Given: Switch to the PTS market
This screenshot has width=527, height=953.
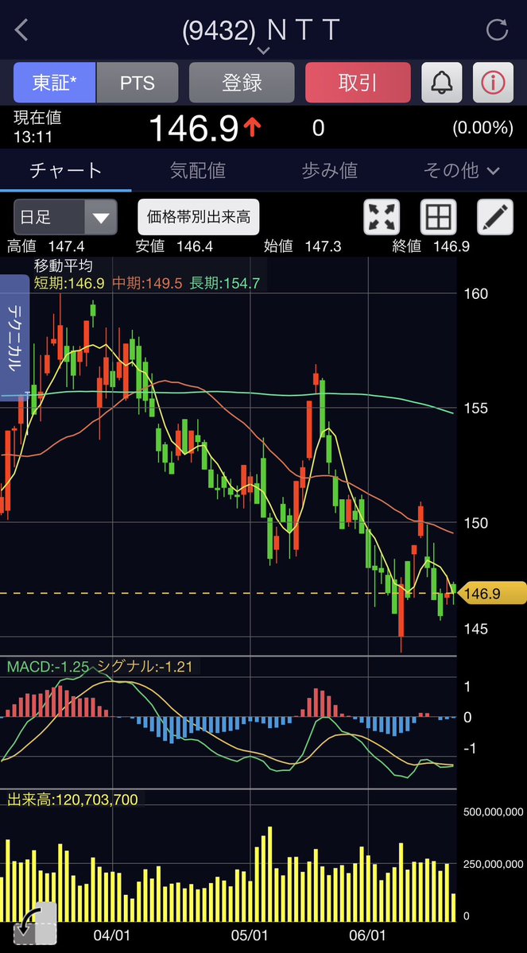Looking at the screenshot, I should point(138,82).
